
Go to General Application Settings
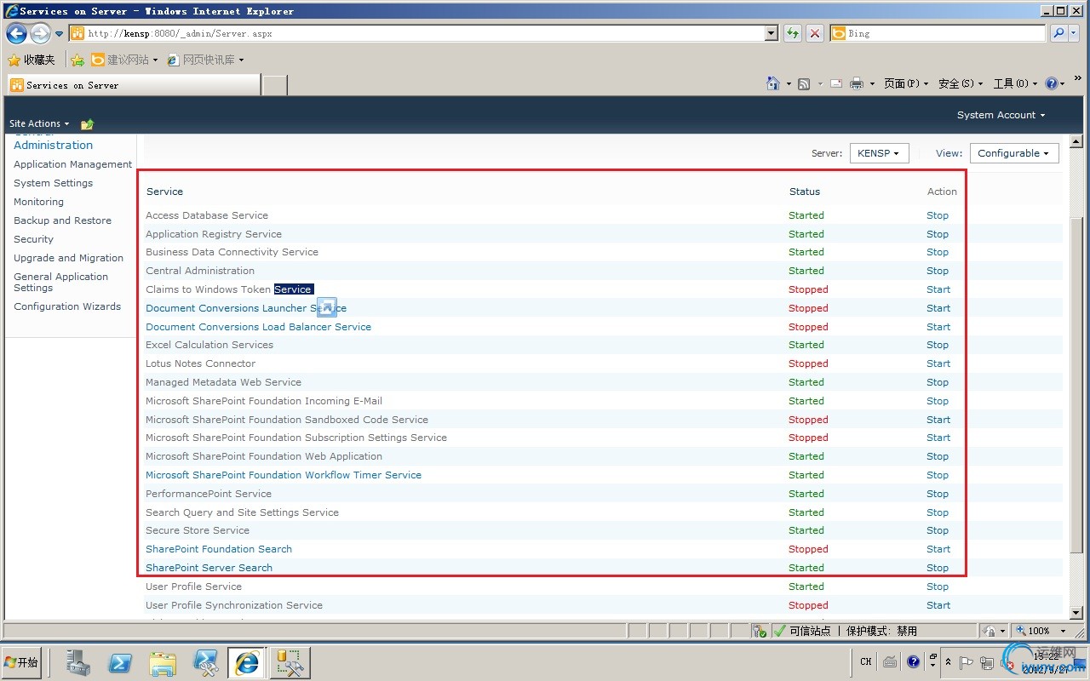(x=61, y=282)
